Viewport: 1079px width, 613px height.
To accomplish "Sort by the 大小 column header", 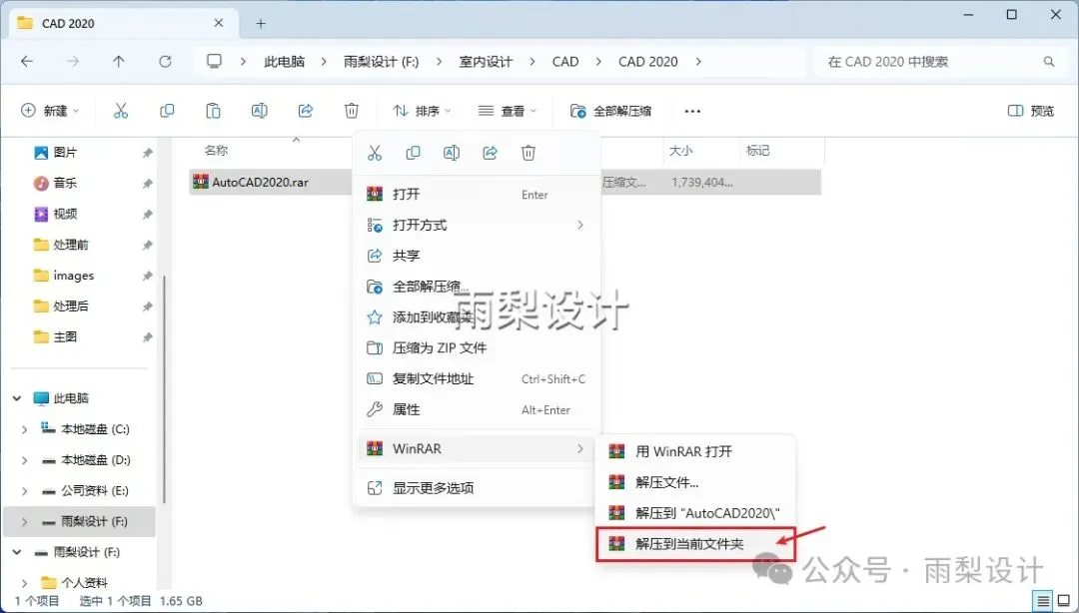I will click(x=681, y=150).
